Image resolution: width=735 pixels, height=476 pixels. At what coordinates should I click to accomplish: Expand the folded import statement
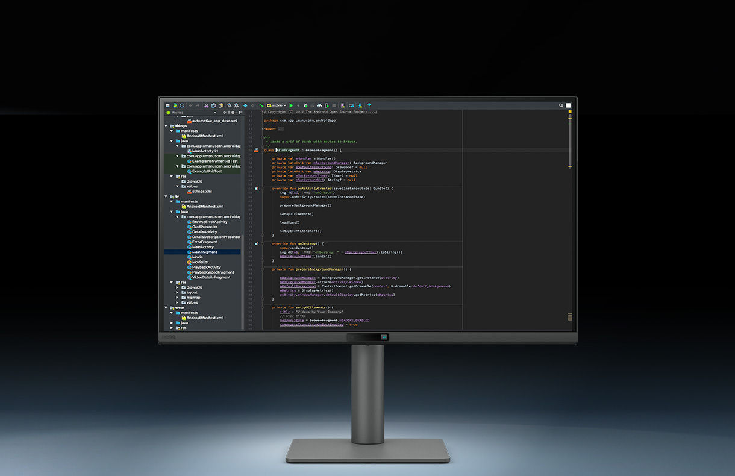(281, 128)
